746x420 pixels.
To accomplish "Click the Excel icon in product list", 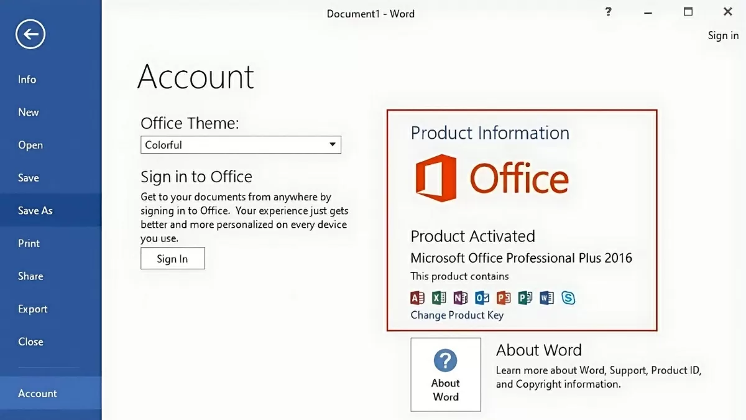I will (439, 297).
